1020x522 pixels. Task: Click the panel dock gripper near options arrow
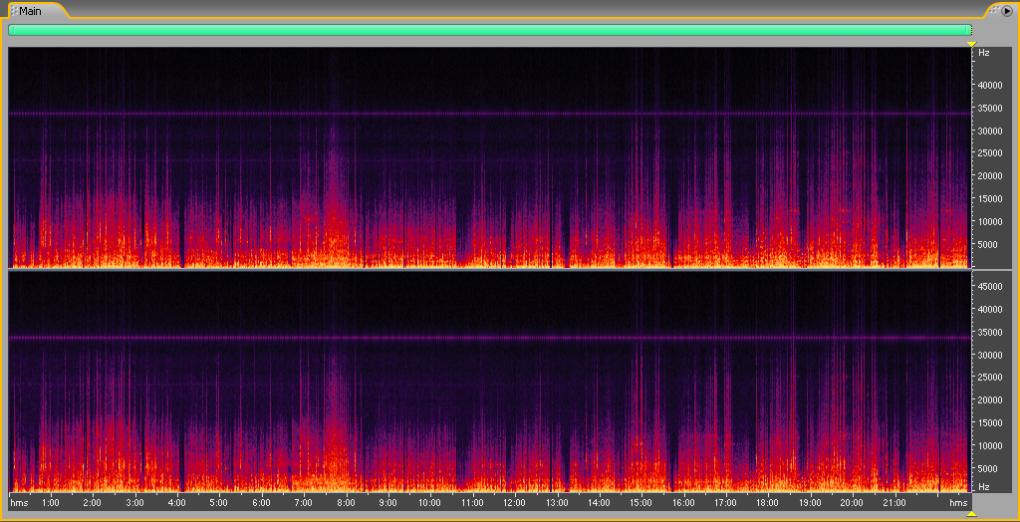point(992,10)
